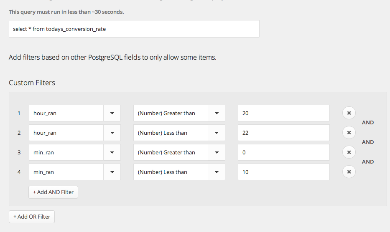Change the Less than operator in row 2
The image size is (390, 232).
click(217, 133)
